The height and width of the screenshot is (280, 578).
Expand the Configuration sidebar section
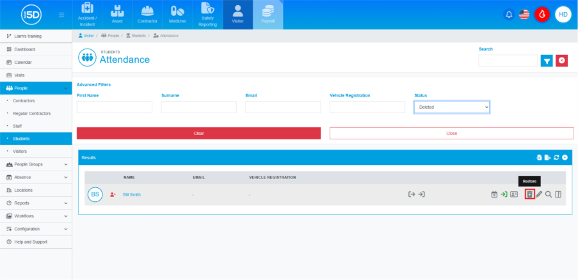coord(36,229)
